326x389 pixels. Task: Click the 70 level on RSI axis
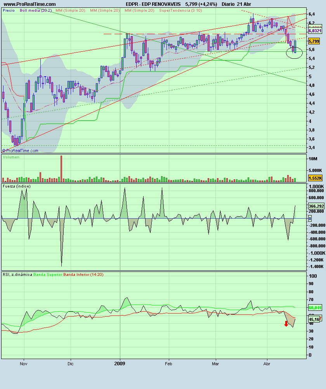[311, 300]
